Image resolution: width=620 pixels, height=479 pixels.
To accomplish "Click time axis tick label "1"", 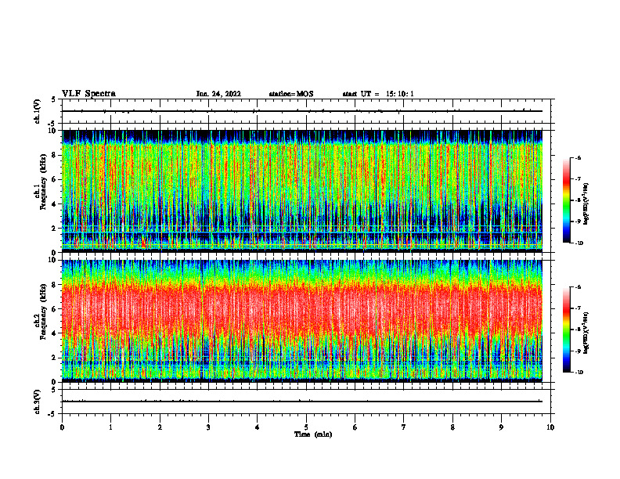I will point(110,427).
